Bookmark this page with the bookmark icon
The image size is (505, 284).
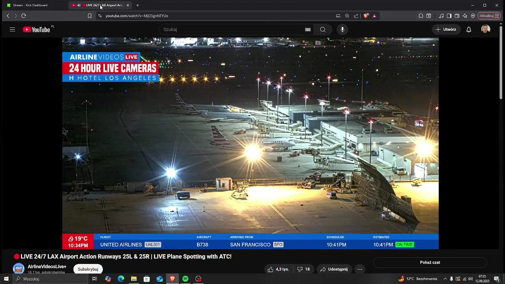click(x=90, y=16)
